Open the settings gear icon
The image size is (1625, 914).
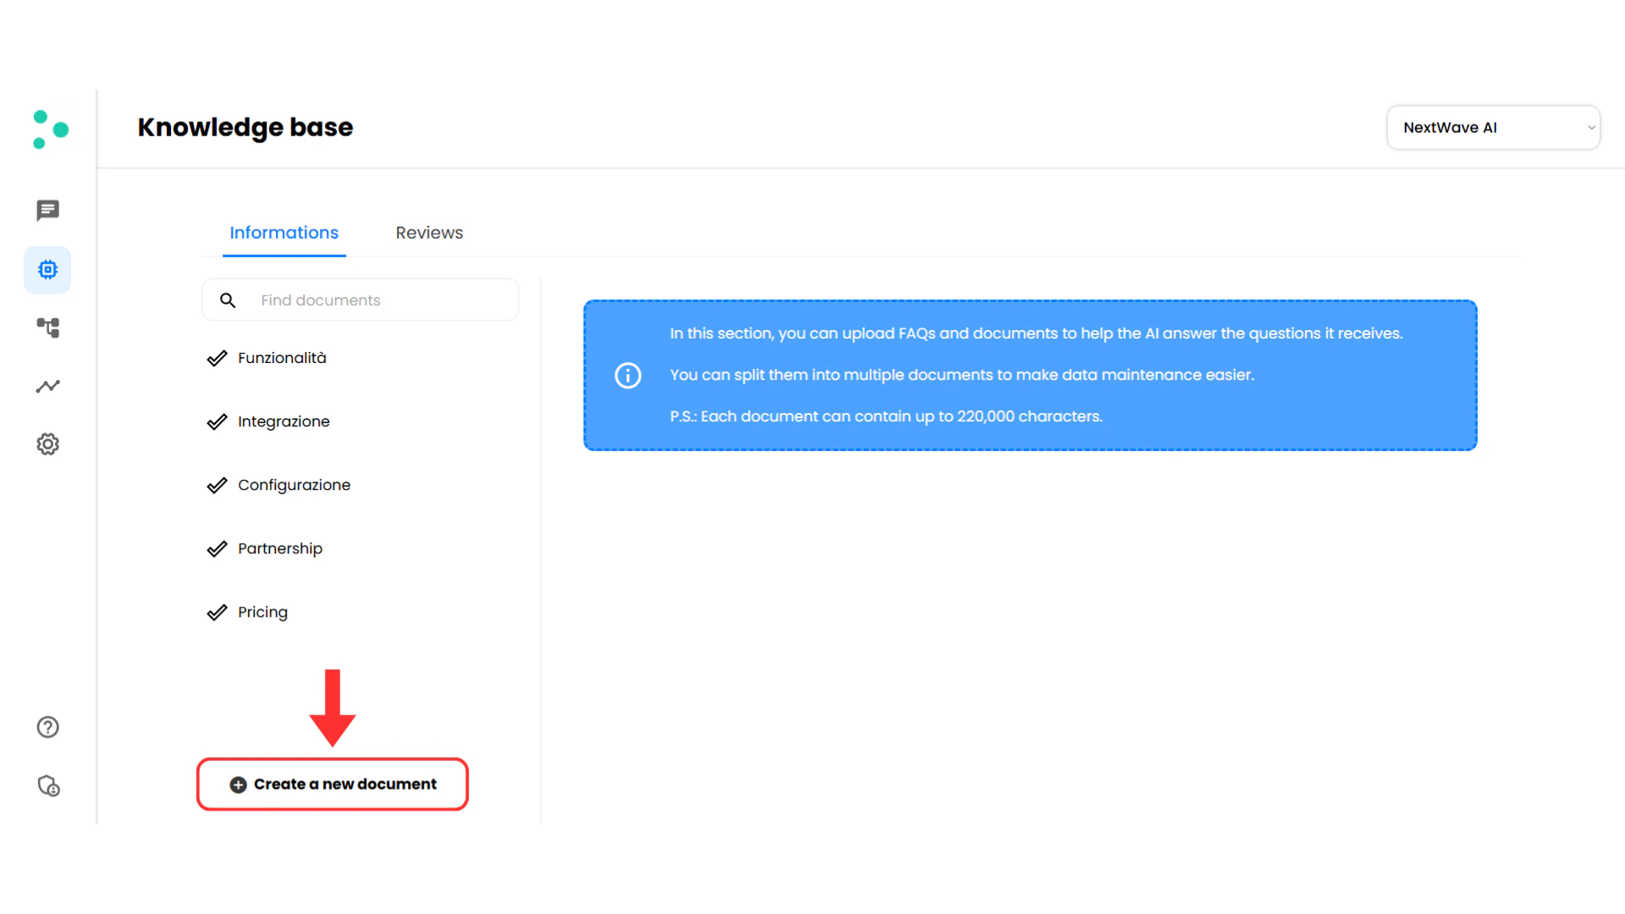point(47,443)
